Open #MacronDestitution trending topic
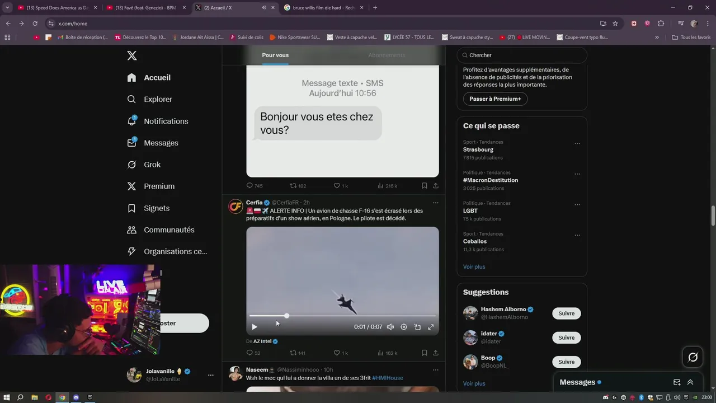Viewport: 716px width, 403px height. tap(491, 180)
